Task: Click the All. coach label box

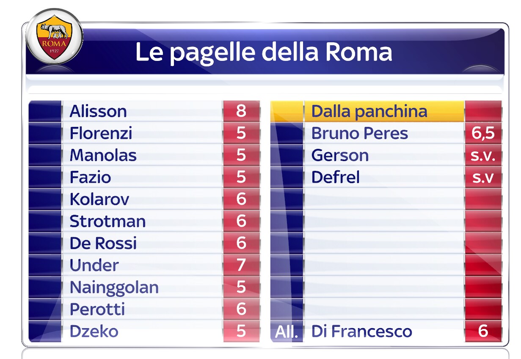Action: [x=287, y=331]
